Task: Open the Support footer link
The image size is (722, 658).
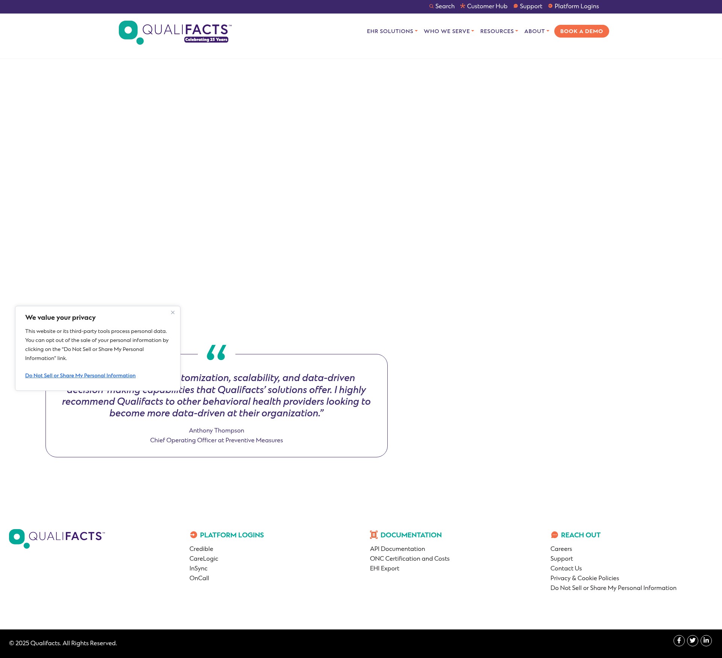Action: pyautogui.click(x=561, y=558)
